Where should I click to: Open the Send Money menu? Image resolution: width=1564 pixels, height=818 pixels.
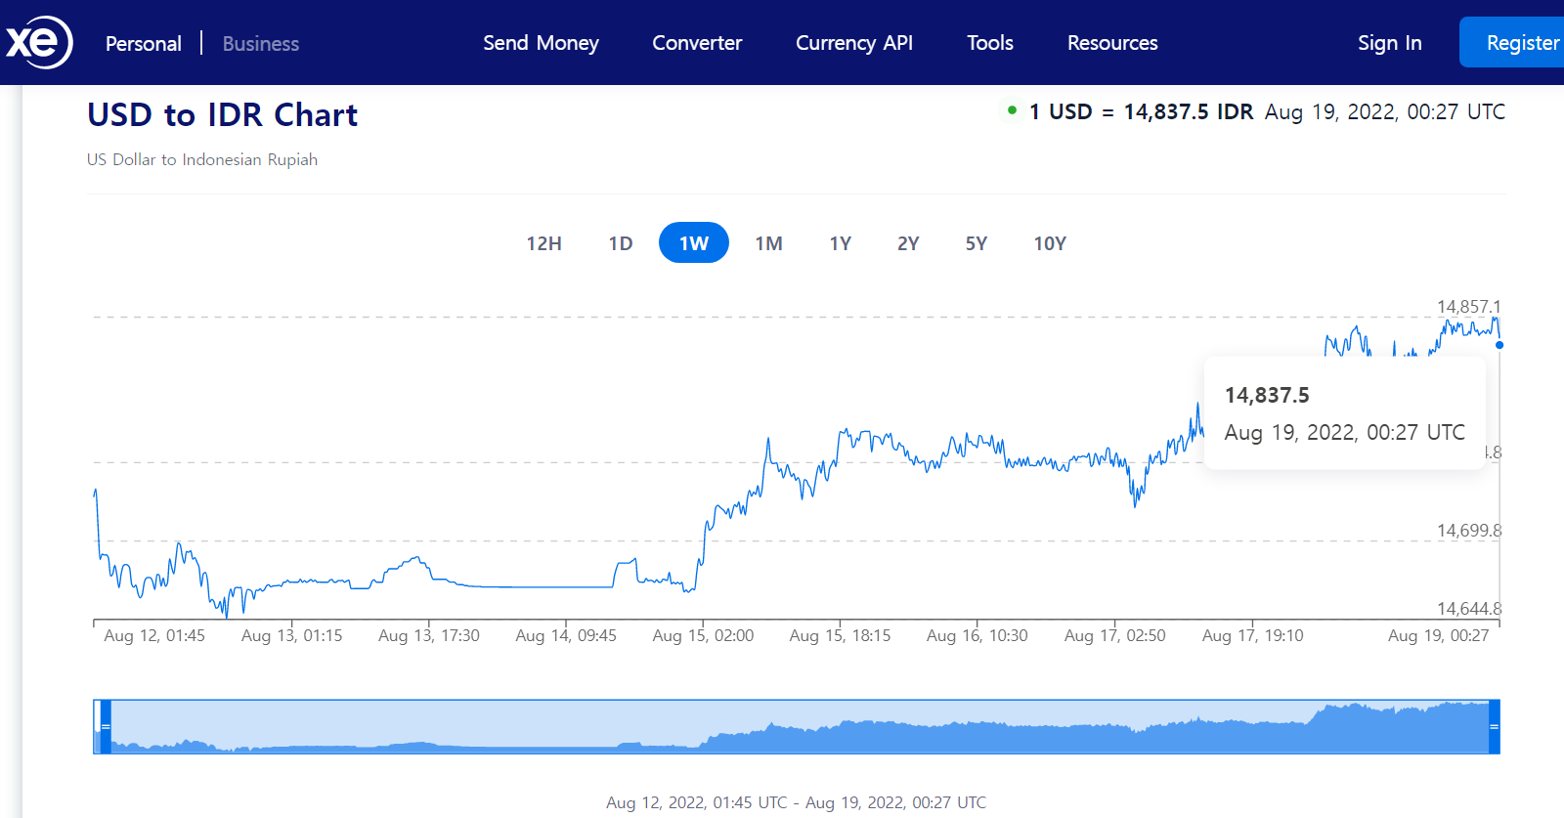(x=541, y=43)
